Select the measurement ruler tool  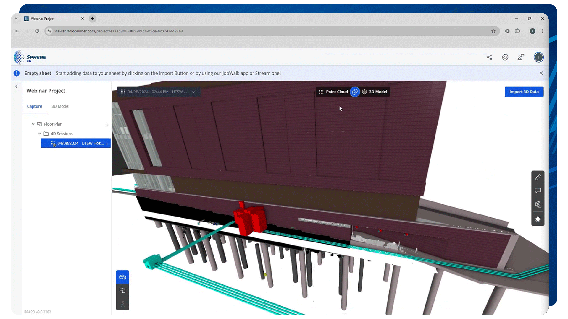pyautogui.click(x=538, y=177)
